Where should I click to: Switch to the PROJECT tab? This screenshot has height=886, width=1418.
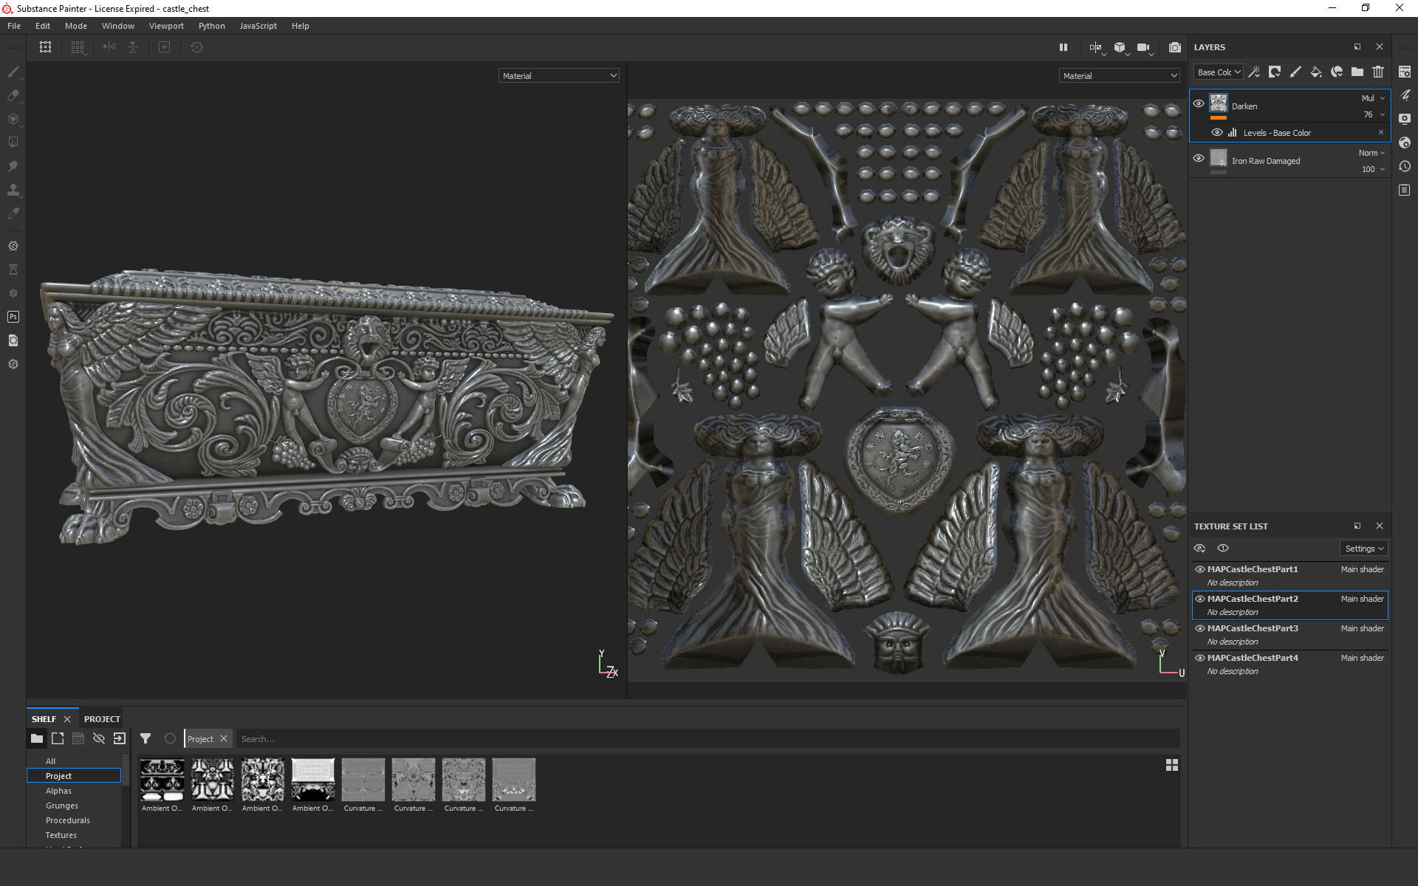click(x=102, y=719)
